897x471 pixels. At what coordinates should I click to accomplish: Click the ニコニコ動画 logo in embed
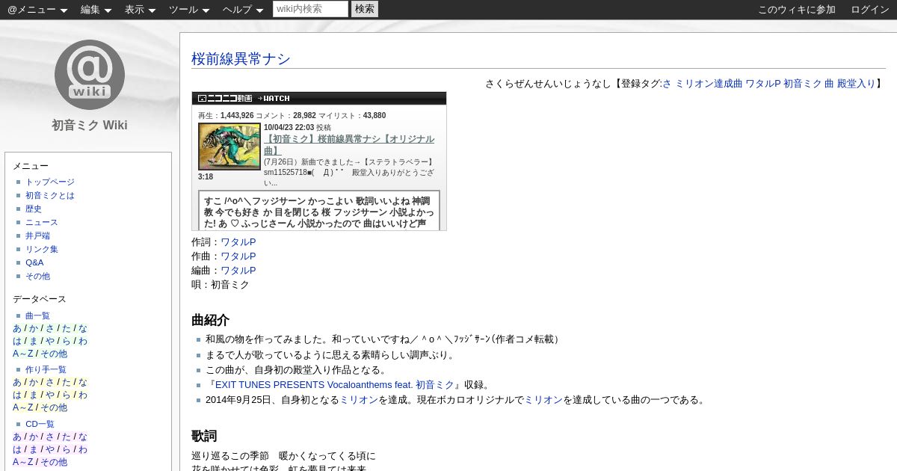[224, 98]
